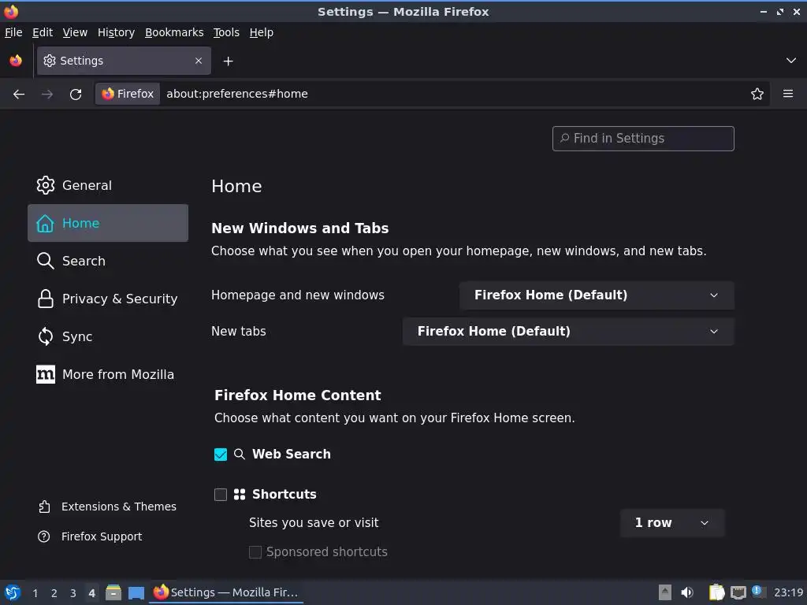The image size is (807, 605).
Task: Expand Homepage and new windows dropdown
Action: tap(597, 295)
